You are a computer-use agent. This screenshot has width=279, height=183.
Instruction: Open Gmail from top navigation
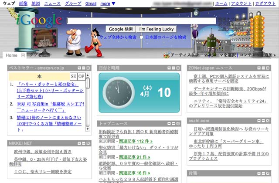coord(91,3)
